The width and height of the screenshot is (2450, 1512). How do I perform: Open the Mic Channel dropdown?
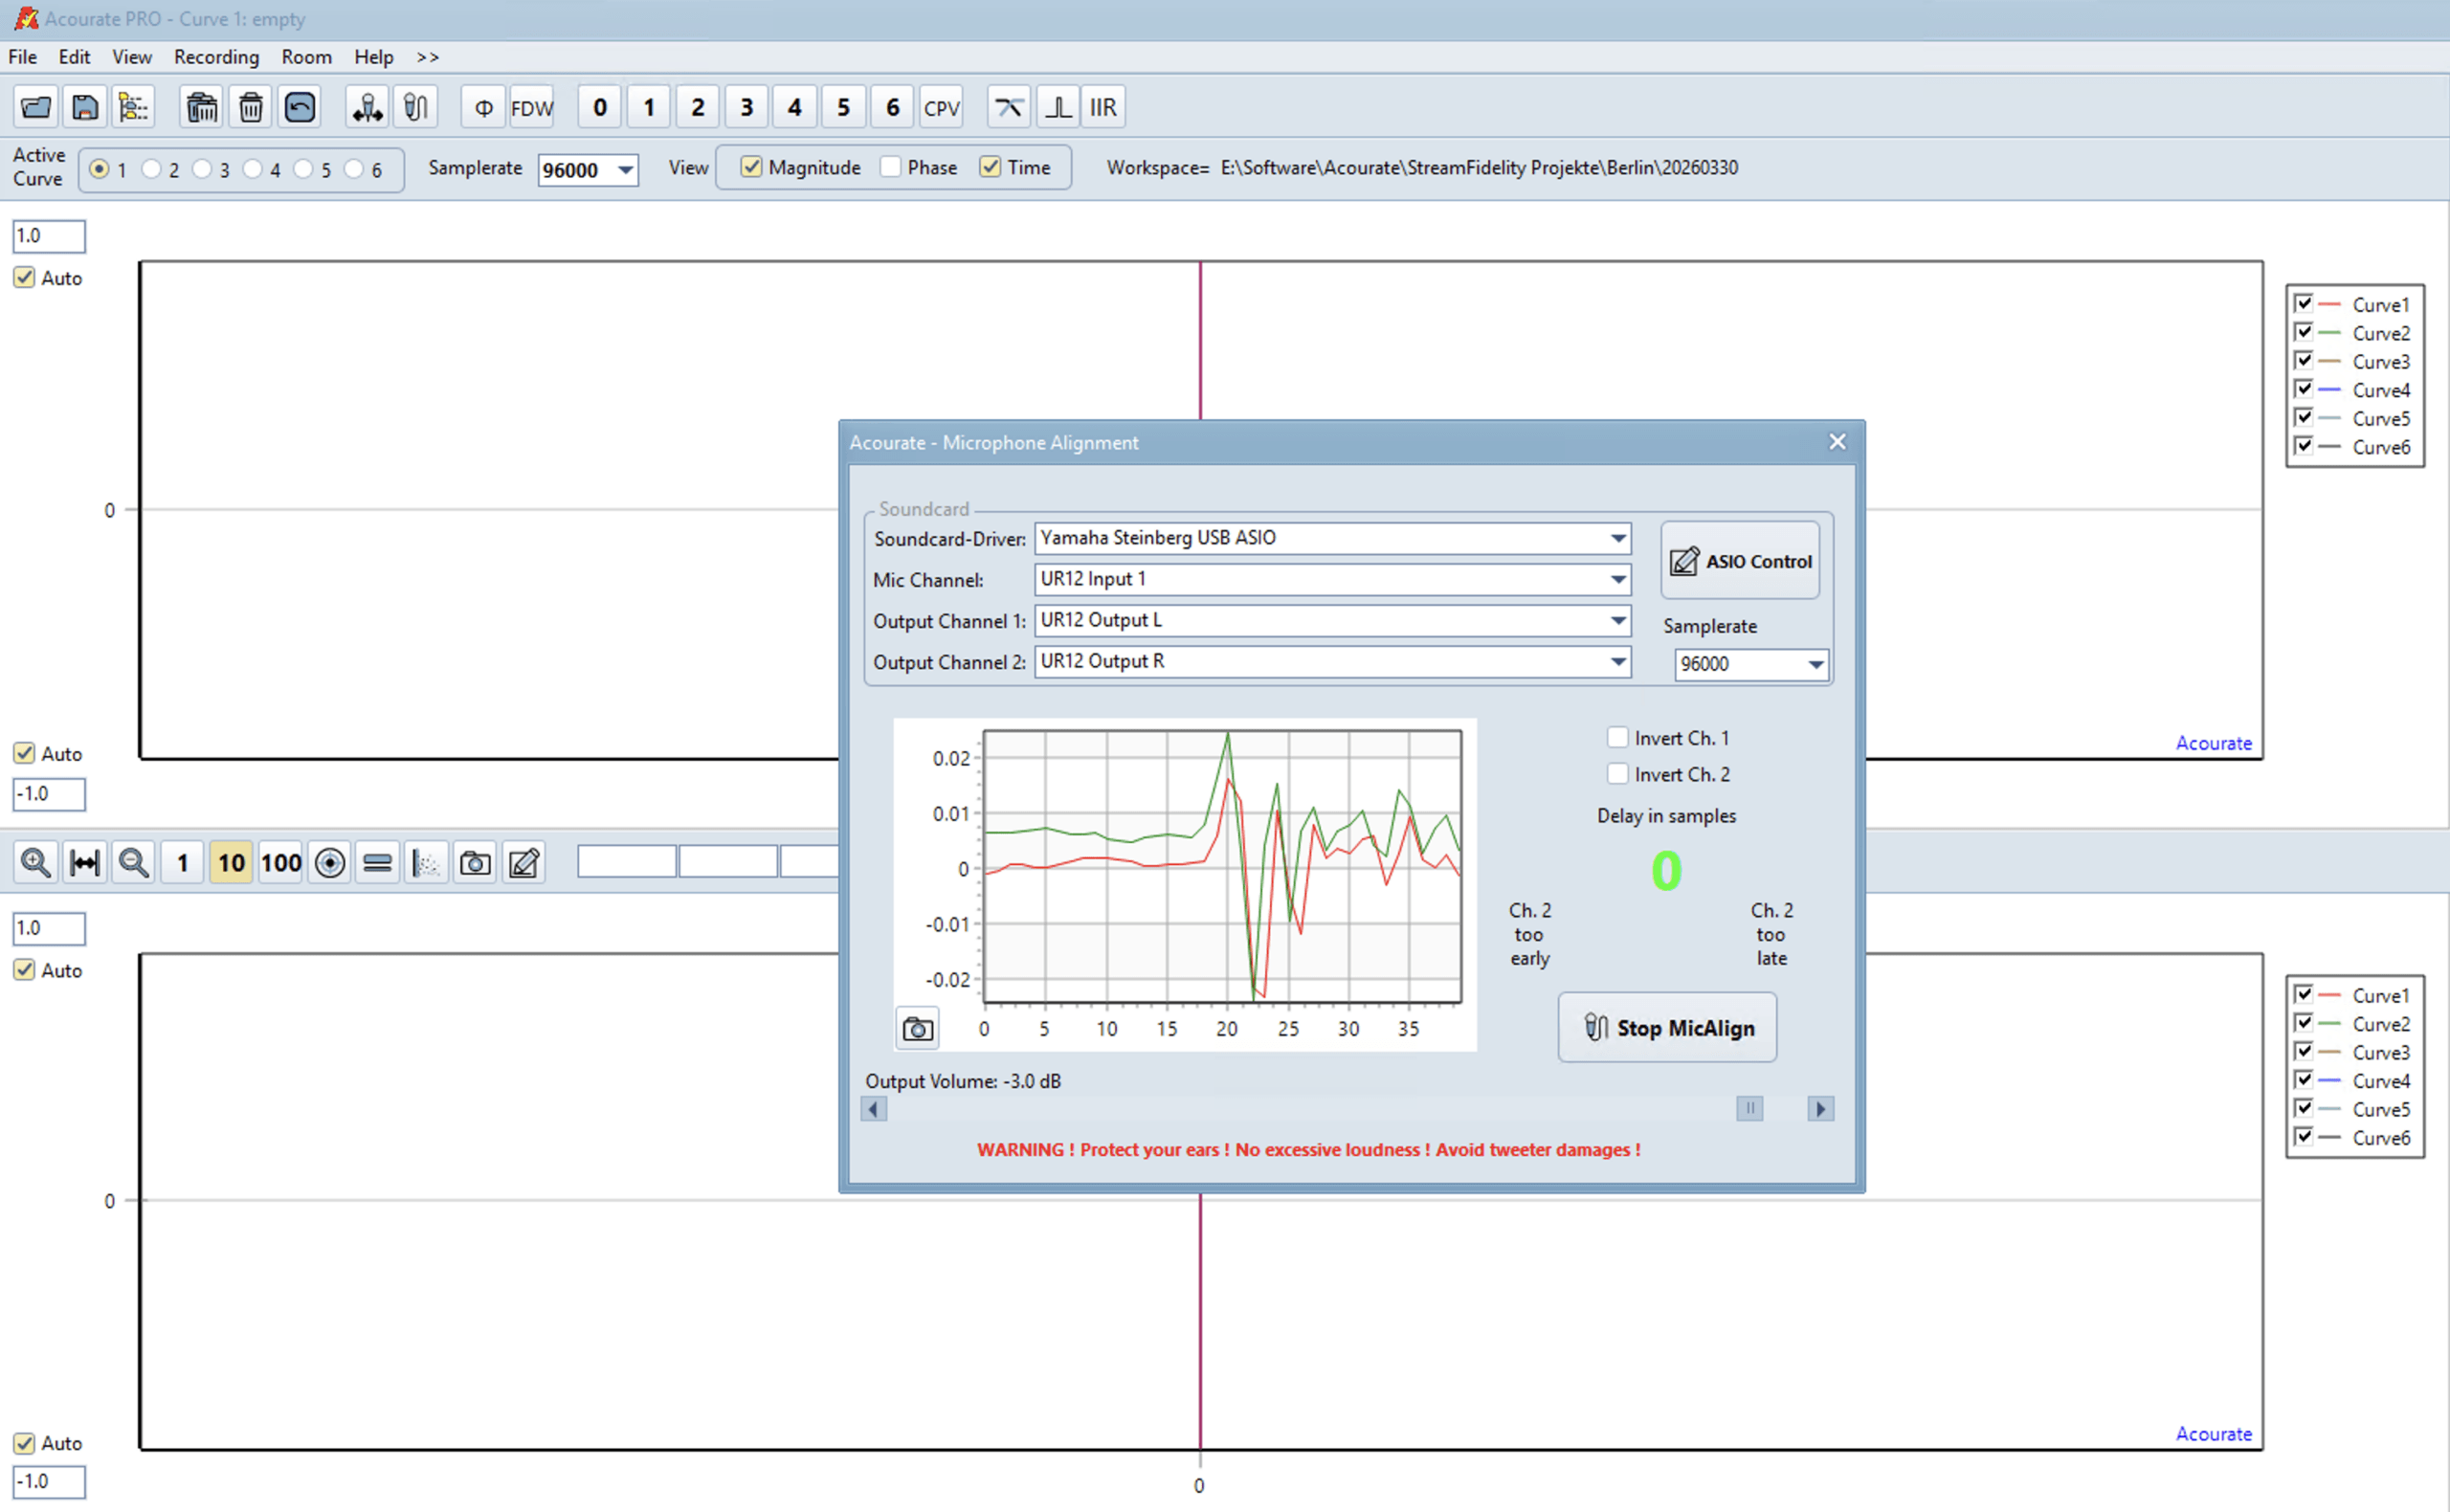(1617, 579)
